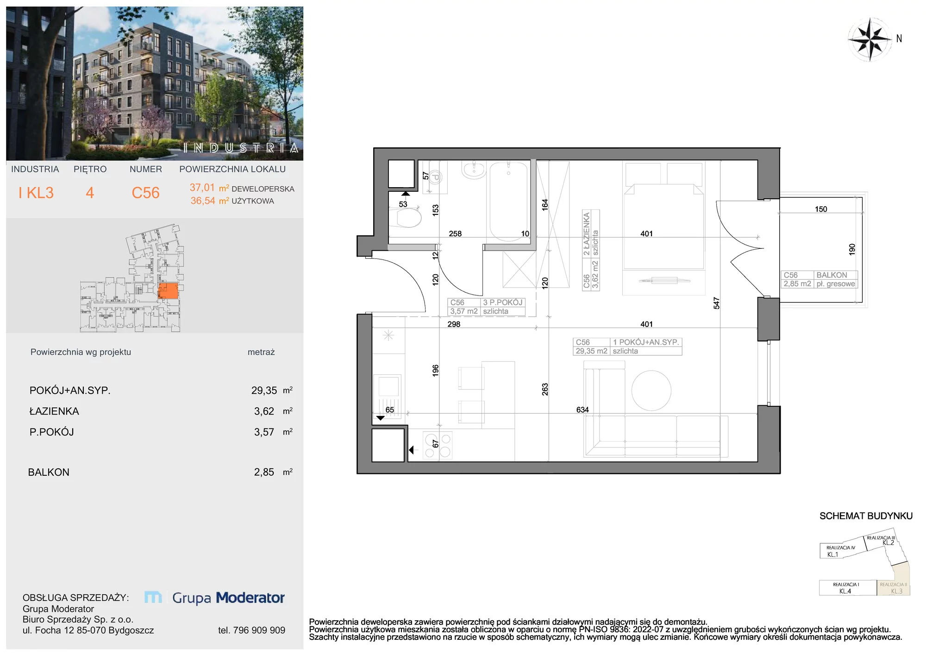Click the washing machine symbol marked P
The image size is (926, 655).
435,177
